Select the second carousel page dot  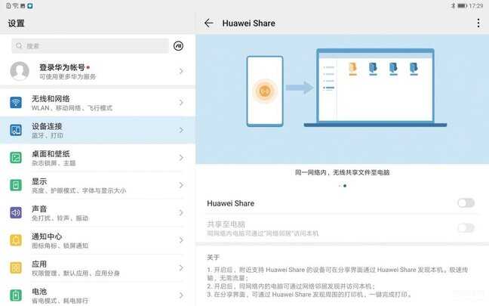345,186
